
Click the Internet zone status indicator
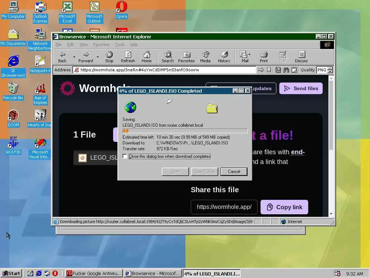292,222
